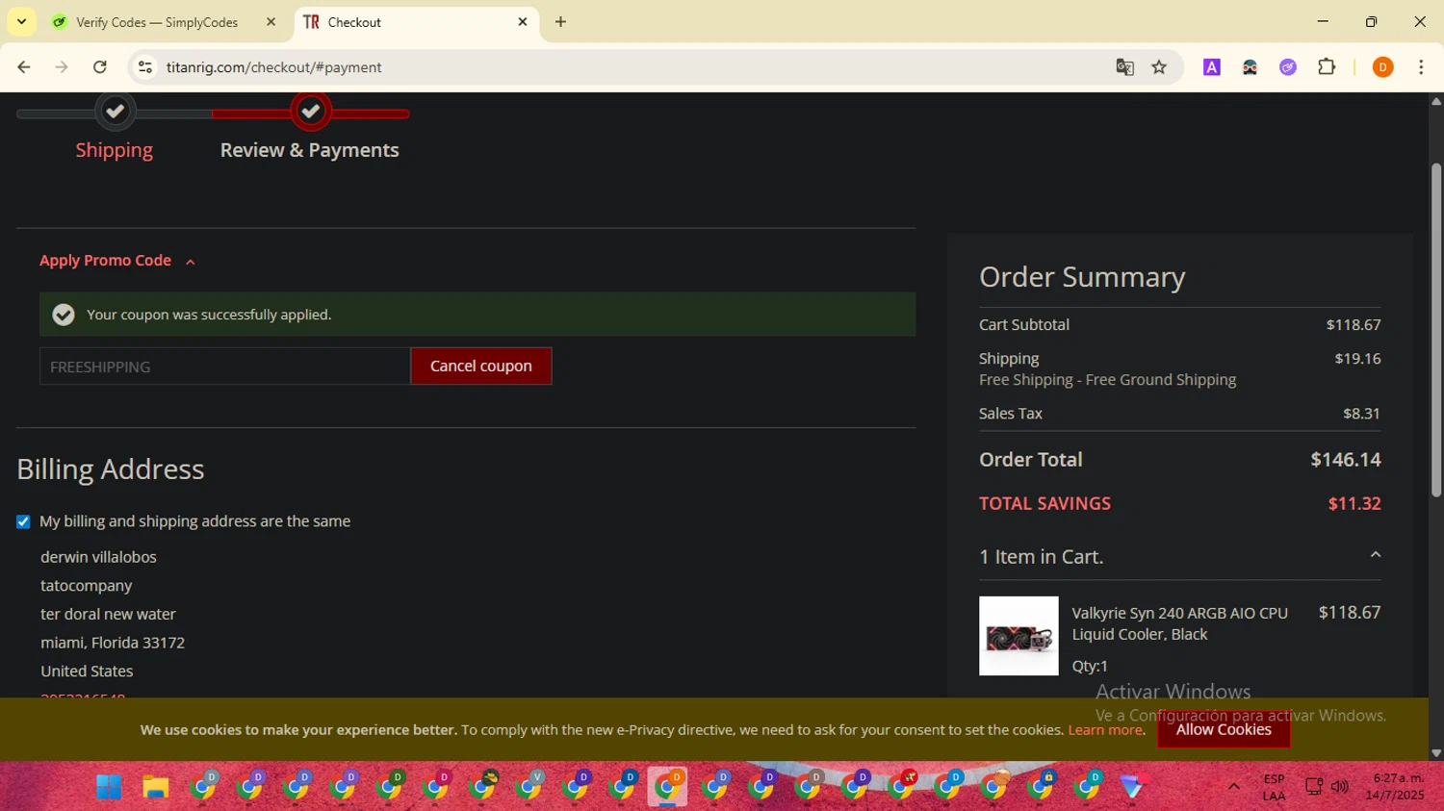Click the chevron beside Apply Promo Code
This screenshot has width=1444, height=811.
[x=191, y=262]
